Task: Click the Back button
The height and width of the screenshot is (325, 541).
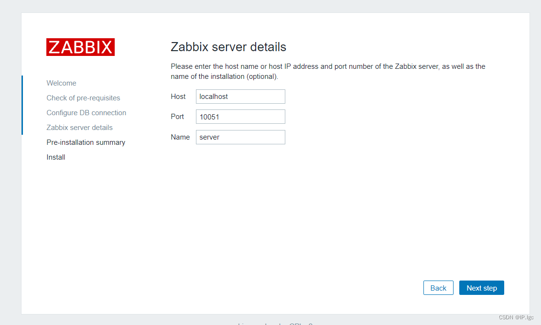Action: (x=438, y=288)
